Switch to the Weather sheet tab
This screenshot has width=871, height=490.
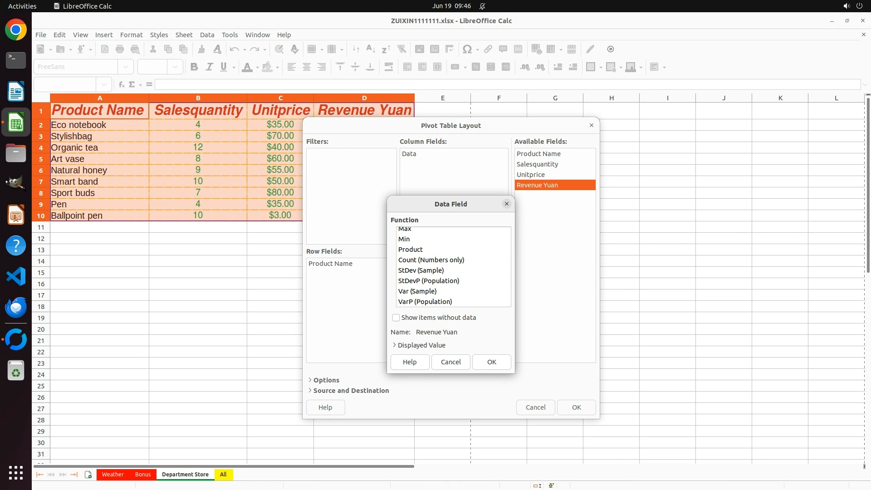coord(113,475)
